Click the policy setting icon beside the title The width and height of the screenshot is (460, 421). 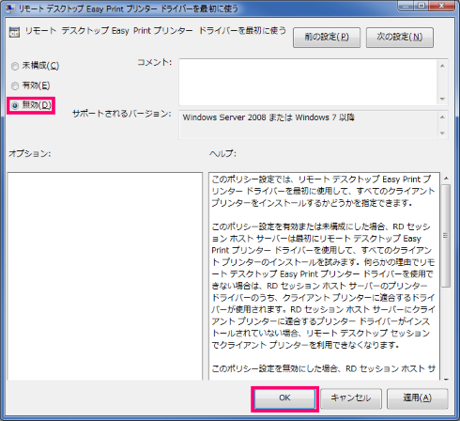[14, 32]
